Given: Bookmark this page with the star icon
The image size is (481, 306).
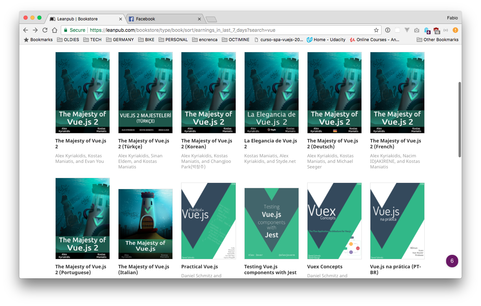Looking at the screenshot, I should [376, 30].
